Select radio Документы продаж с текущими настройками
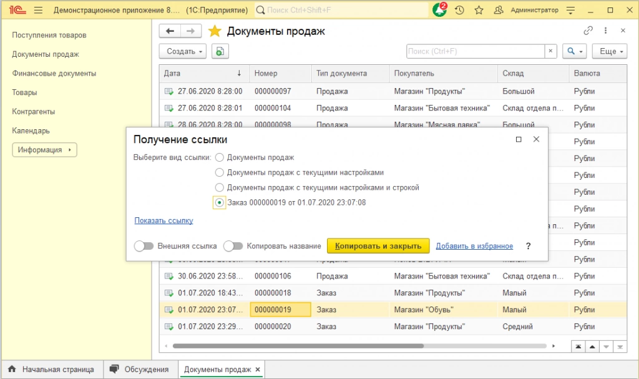Screen dimensions: 639x379 219,172
